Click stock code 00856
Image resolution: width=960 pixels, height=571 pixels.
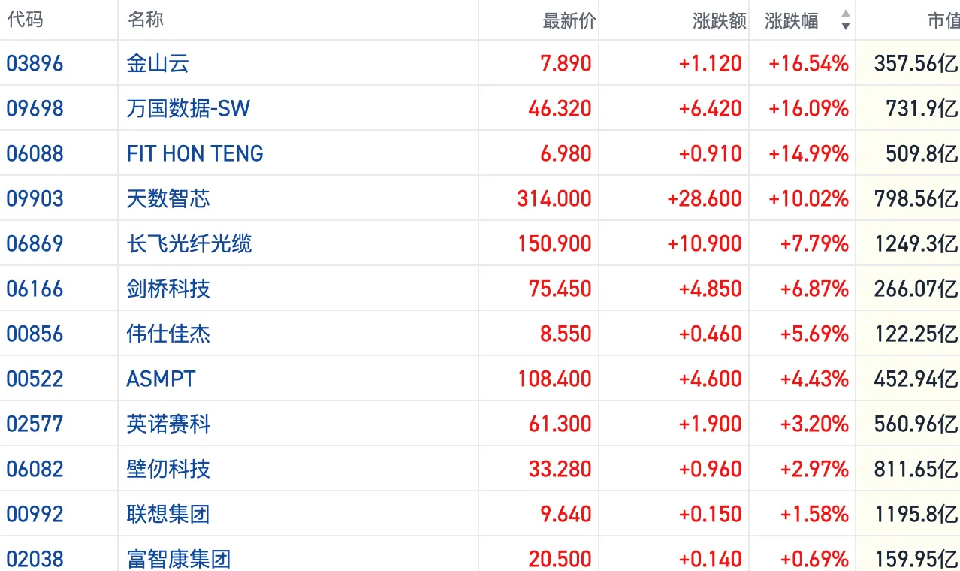pos(35,334)
